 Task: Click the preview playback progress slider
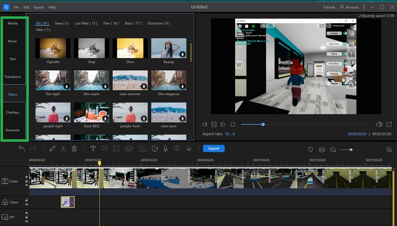click(x=304, y=124)
